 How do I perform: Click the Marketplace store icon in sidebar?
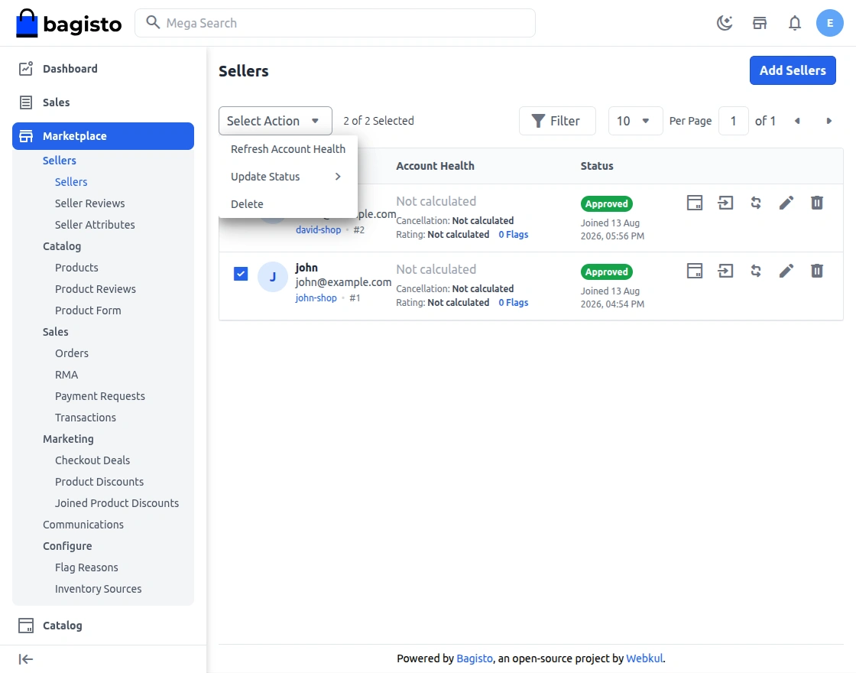(26, 136)
